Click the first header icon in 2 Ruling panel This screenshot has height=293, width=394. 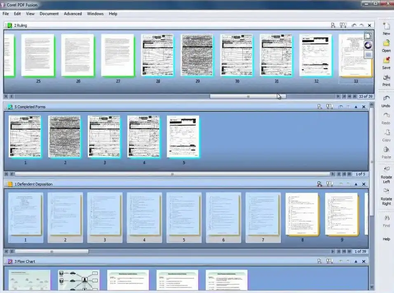[333, 26]
